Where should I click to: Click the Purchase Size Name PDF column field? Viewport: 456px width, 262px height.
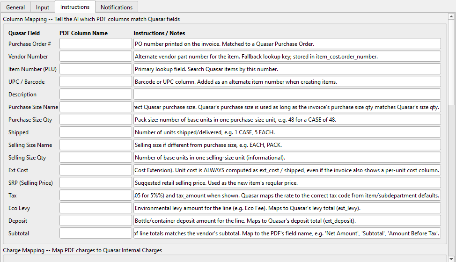click(x=96, y=107)
